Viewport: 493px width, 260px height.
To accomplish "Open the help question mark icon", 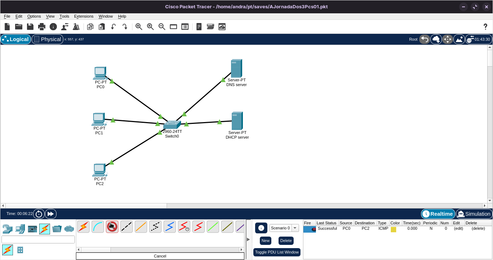I will tap(485, 27).
